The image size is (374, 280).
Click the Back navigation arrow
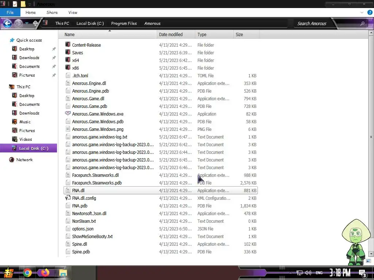[x=7, y=23]
